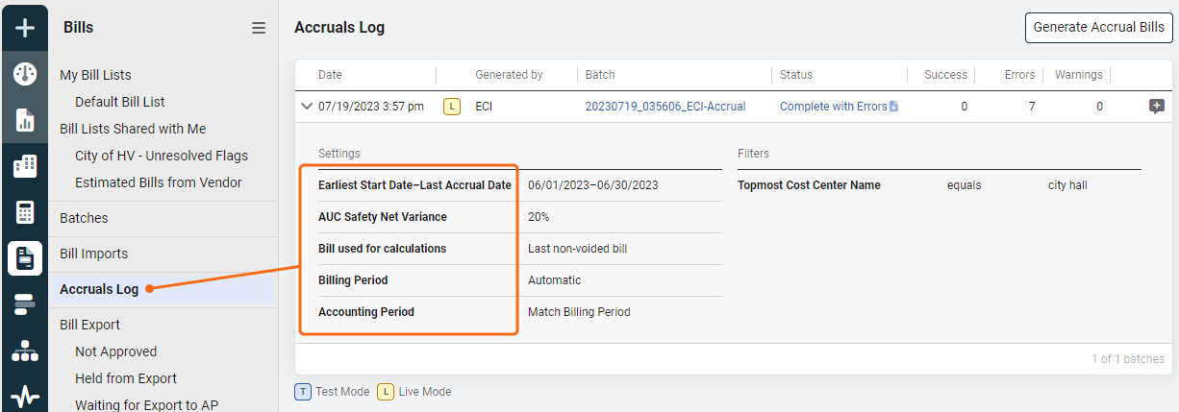Open the Accruals Log menu item

(x=99, y=289)
